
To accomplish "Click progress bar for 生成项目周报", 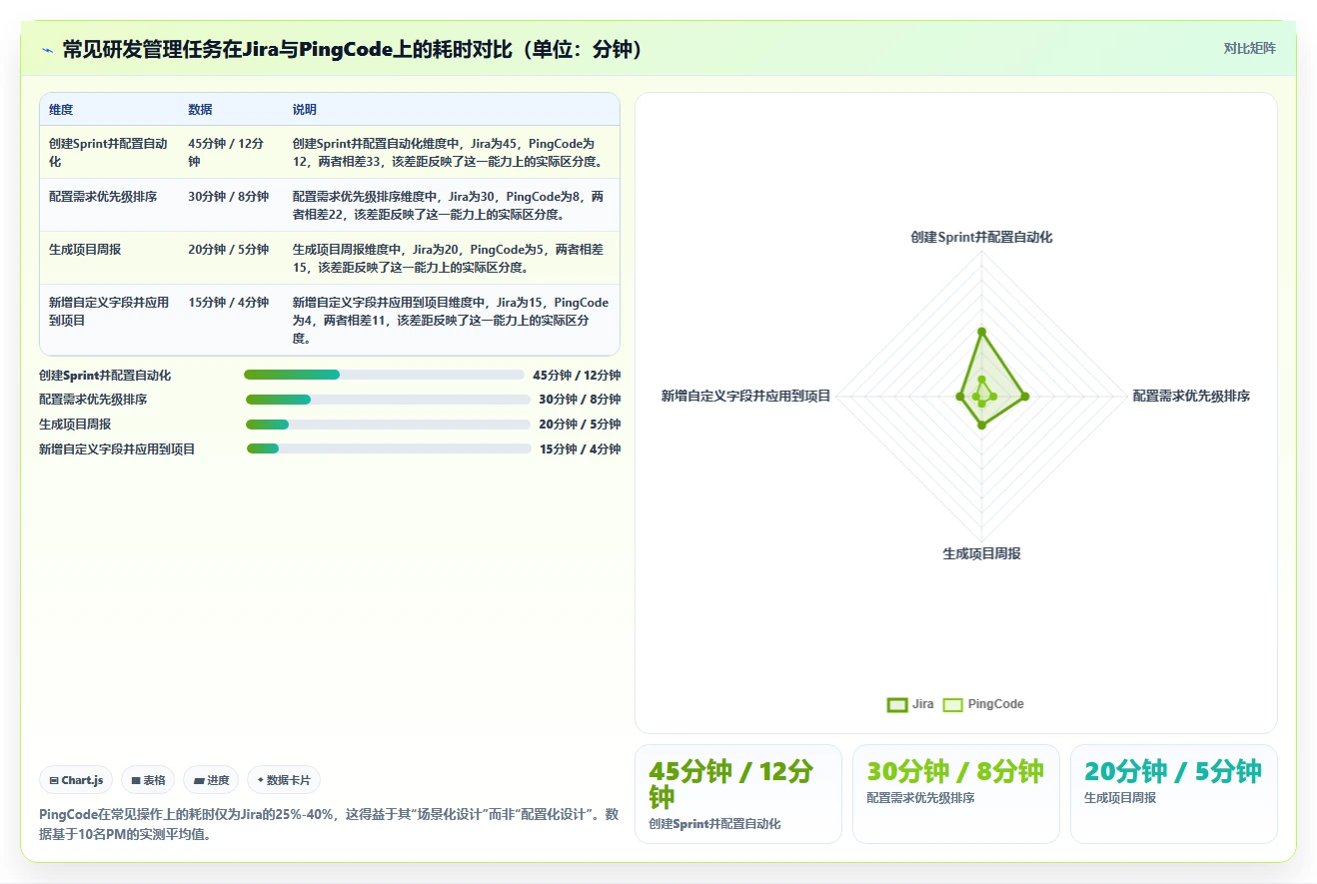I will point(388,425).
